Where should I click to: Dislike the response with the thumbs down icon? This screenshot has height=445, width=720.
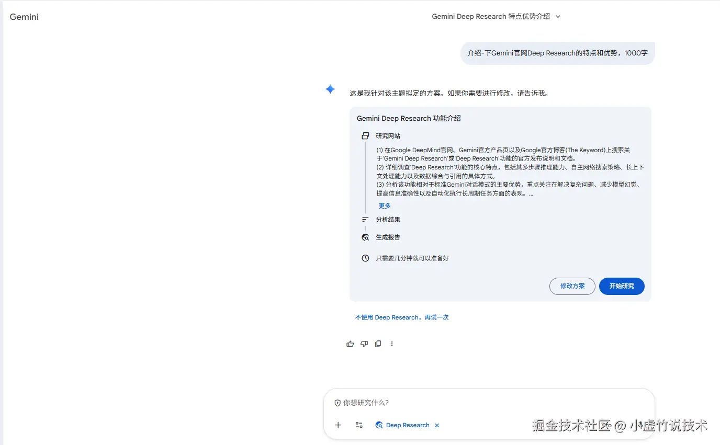coord(364,344)
